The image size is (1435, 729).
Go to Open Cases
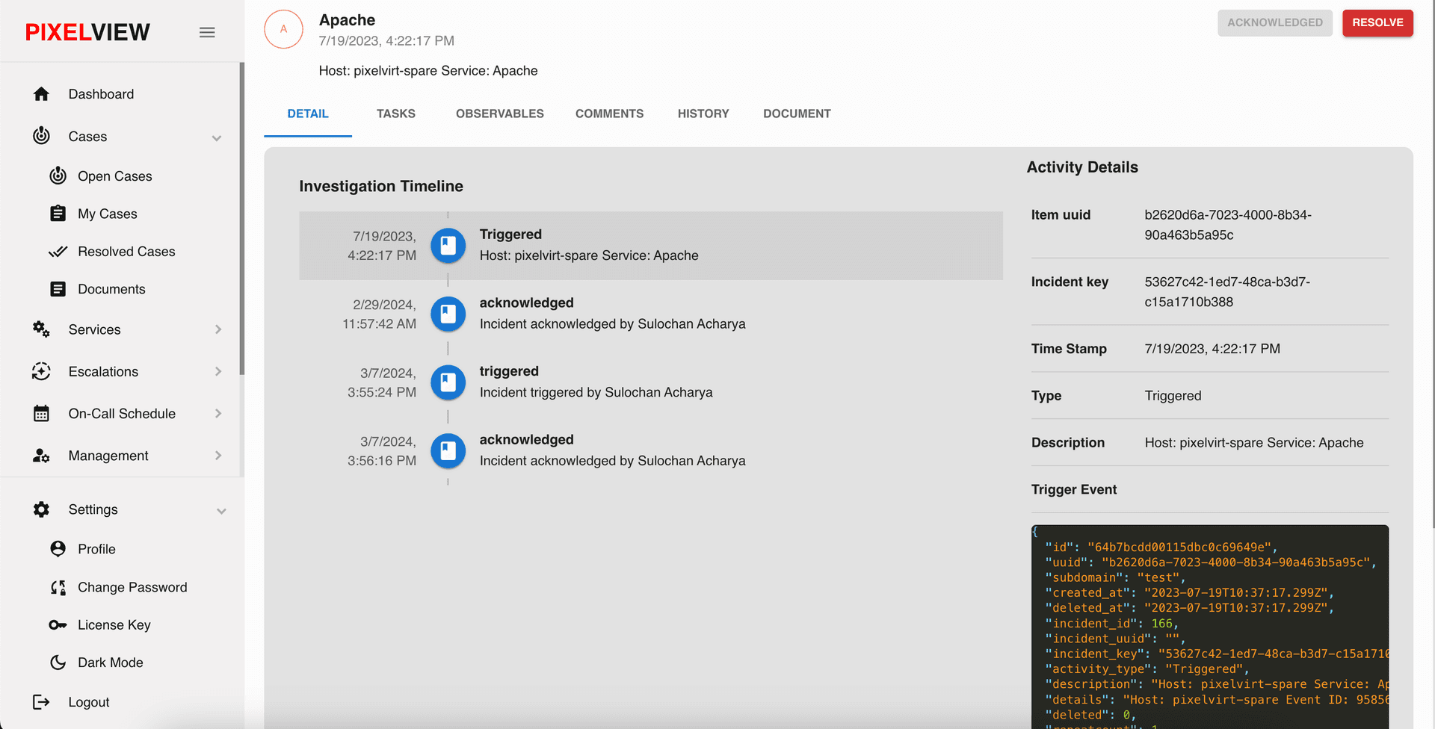click(x=115, y=176)
